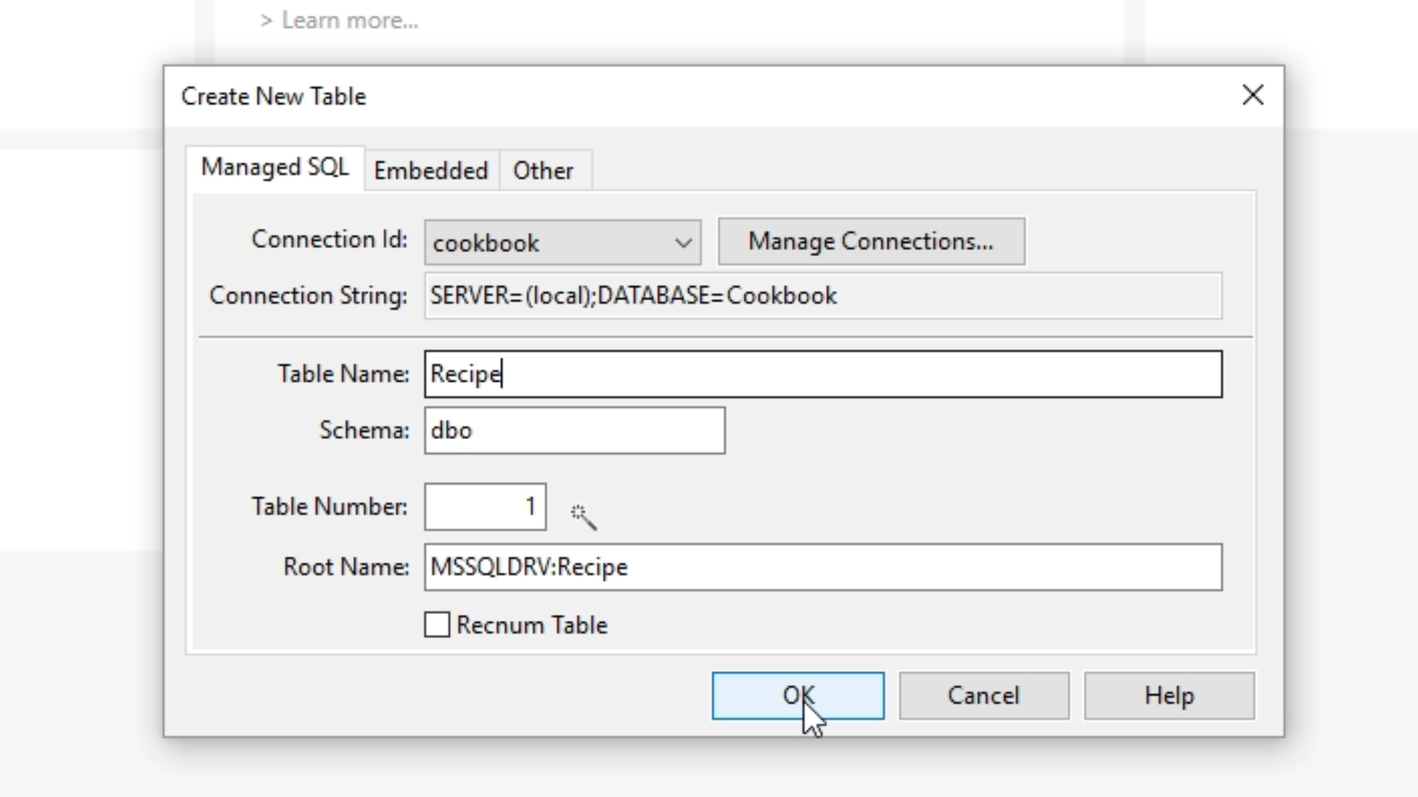The image size is (1418, 797).
Task: Switch to the Managed SQL tab
Action: [275, 168]
